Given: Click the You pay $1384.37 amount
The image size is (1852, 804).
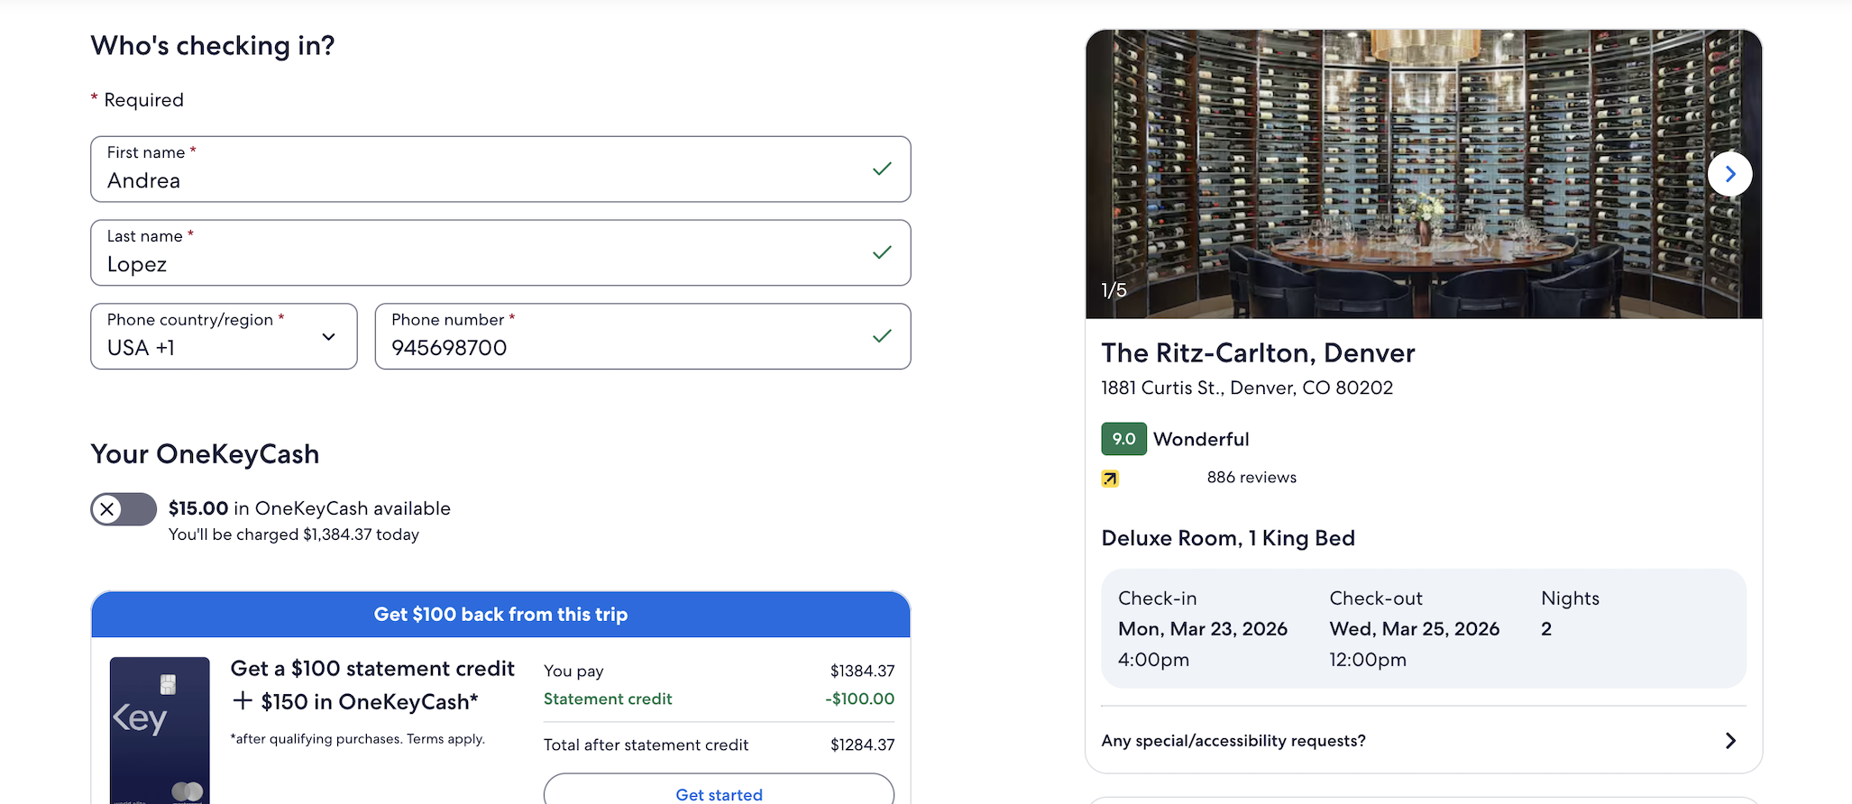Looking at the screenshot, I should (x=862, y=672).
